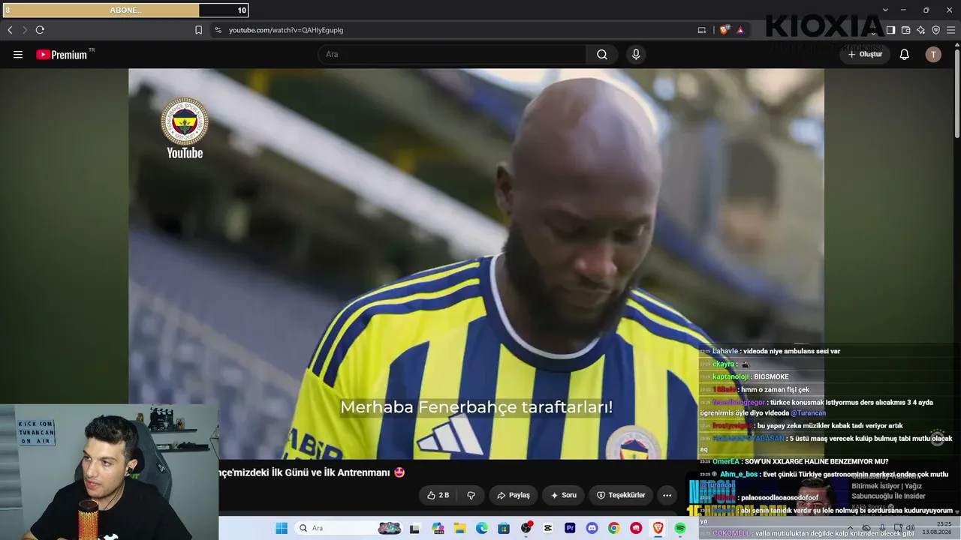Open site settings icon beside the URL

218,30
